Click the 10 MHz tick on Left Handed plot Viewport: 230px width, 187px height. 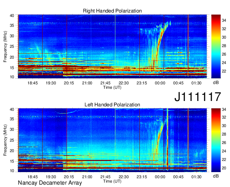click(12, 171)
